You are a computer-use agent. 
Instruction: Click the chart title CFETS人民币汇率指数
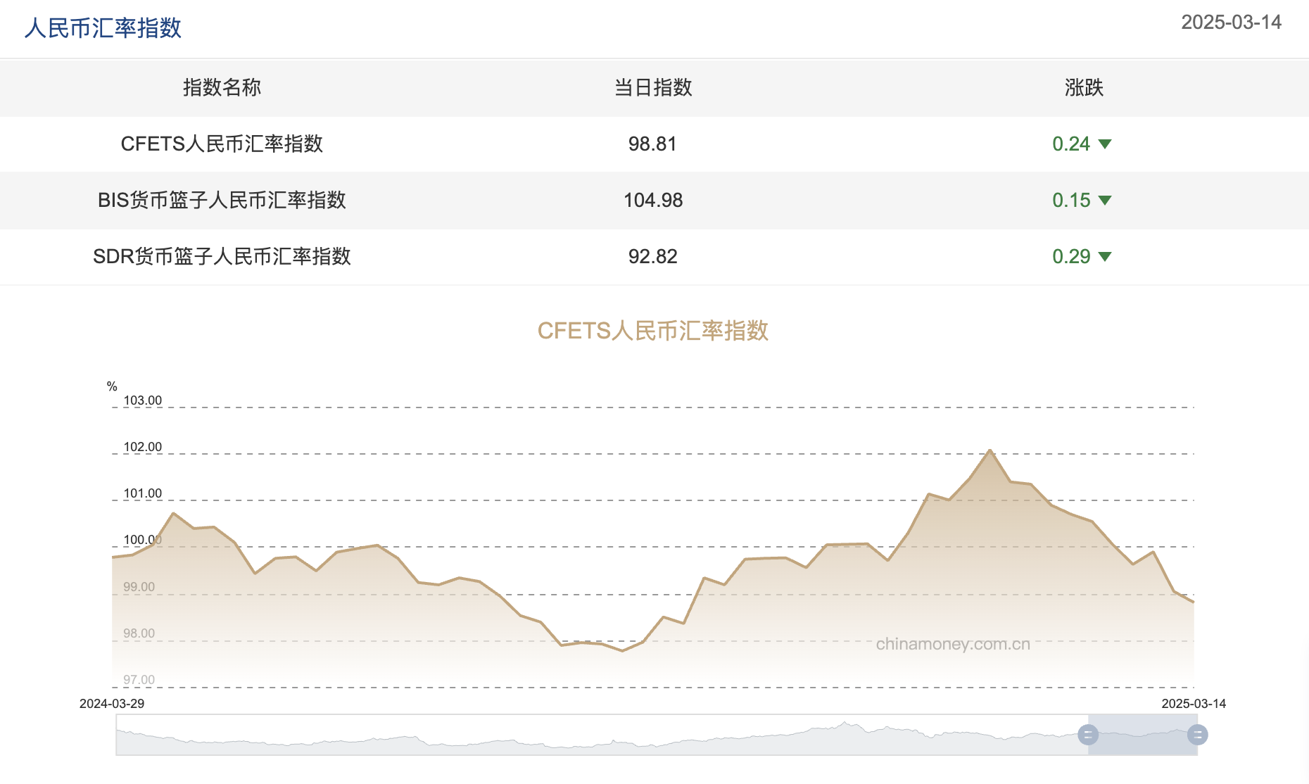click(x=652, y=331)
